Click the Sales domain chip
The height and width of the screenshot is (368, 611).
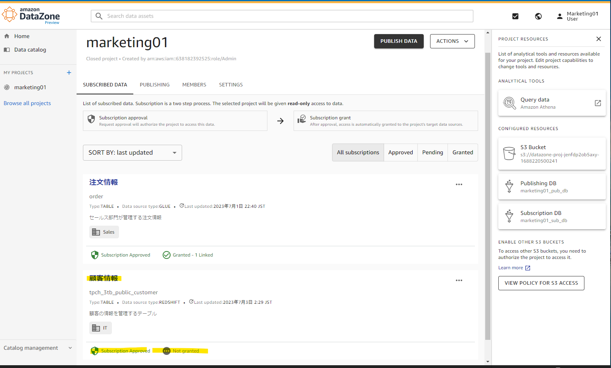pos(104,232)
